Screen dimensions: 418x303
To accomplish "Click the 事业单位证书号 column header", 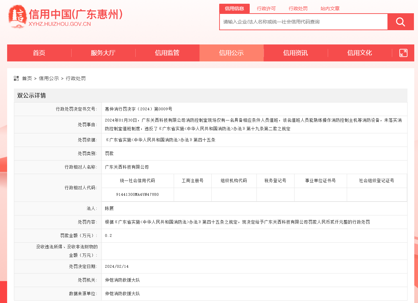I will 321,181.
